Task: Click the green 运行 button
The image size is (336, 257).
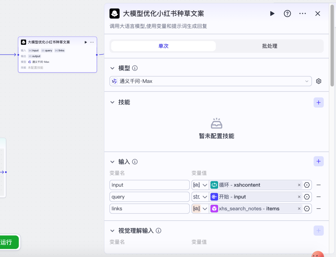Action: tap(9, 242)
